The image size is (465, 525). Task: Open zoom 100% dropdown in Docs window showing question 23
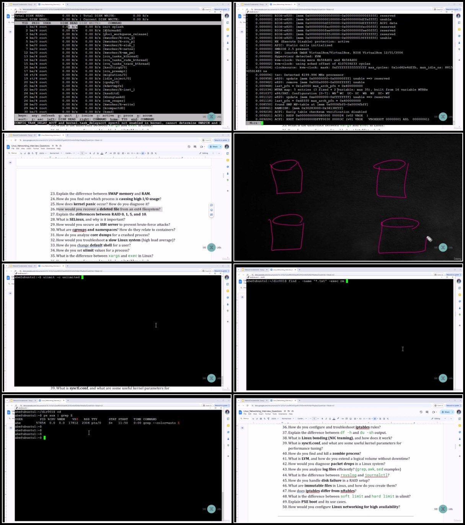(42, 153)
